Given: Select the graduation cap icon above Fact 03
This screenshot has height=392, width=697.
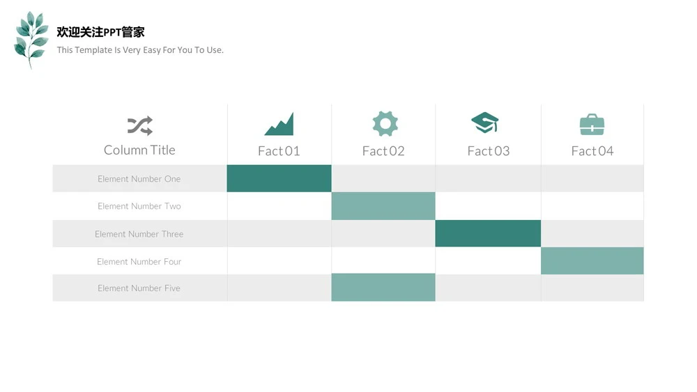Looking at the screenshot, I should pos(485,123).
